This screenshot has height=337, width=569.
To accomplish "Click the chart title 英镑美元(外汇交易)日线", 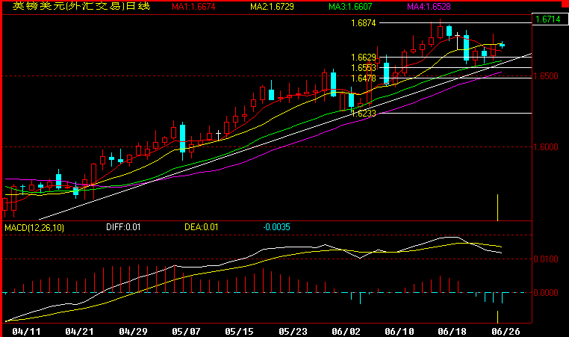I will [81, 6].
